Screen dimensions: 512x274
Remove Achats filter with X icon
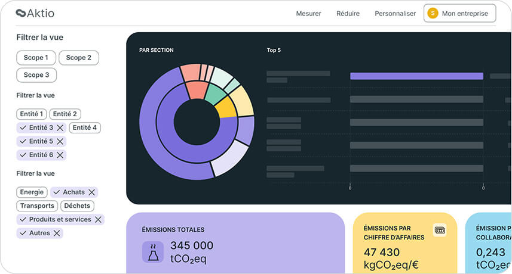coord(92,192)
